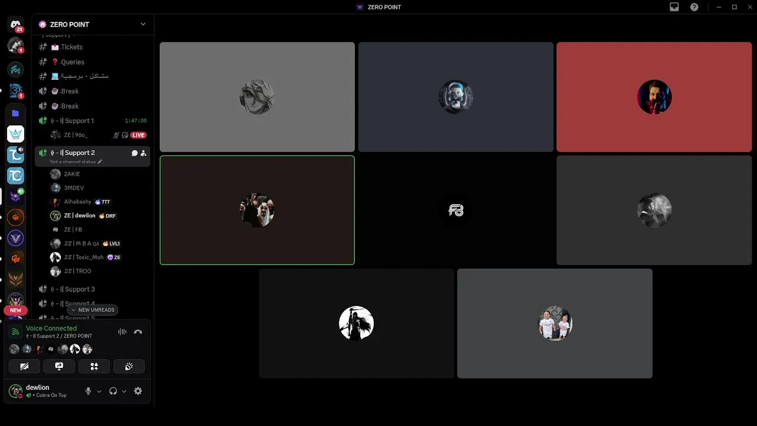Watch the LIVE stream of ZE | 96o_
Image resolution: width=757 pixels, height=426 pixels.
(138, 135)
